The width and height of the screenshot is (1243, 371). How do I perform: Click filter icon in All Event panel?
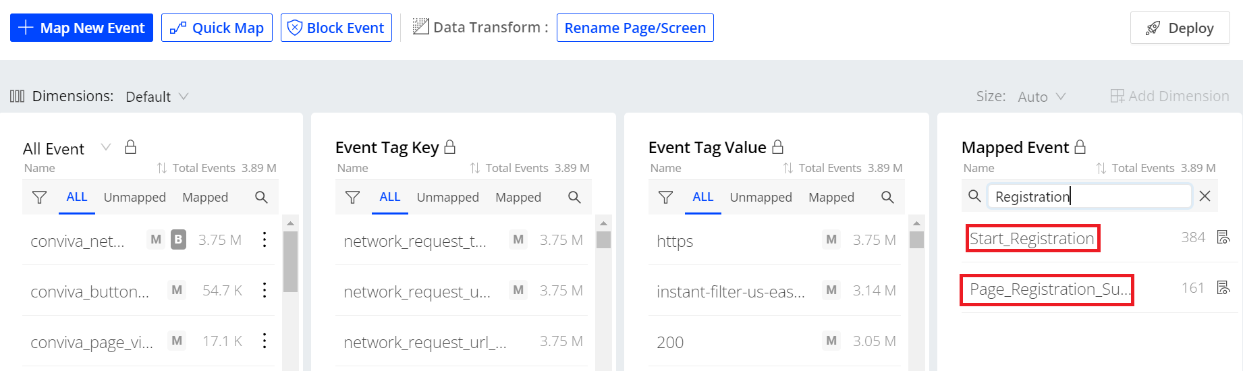point(40,198)
